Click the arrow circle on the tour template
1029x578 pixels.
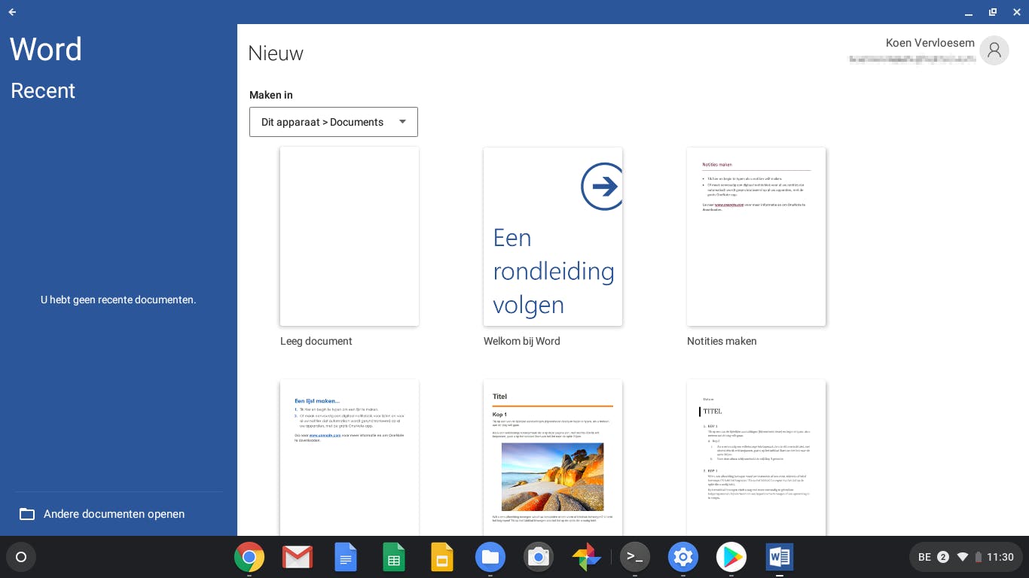(602, 186)
